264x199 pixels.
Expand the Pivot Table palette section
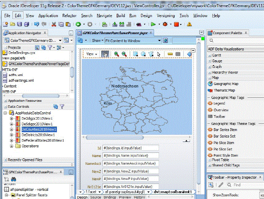210,160
